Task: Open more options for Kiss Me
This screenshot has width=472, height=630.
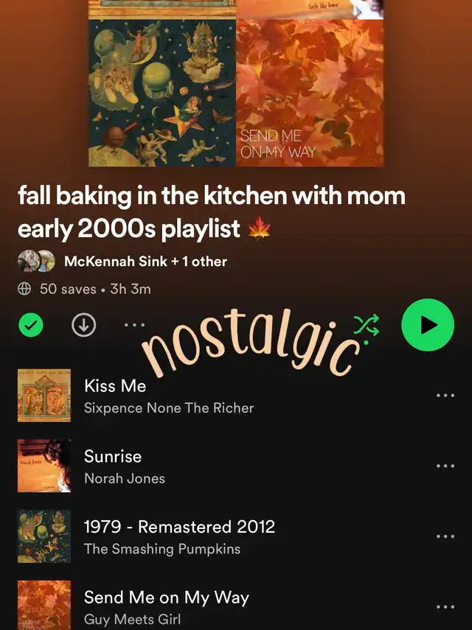Action: point(445,396)
